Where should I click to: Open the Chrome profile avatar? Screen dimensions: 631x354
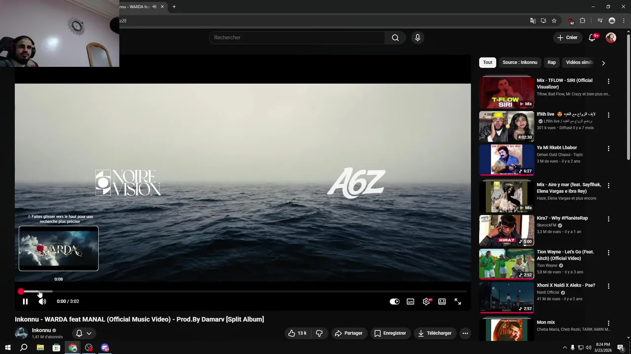[x=612, y=21]
